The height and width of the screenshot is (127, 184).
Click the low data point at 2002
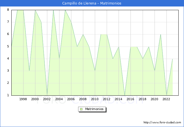pos(47,95)
